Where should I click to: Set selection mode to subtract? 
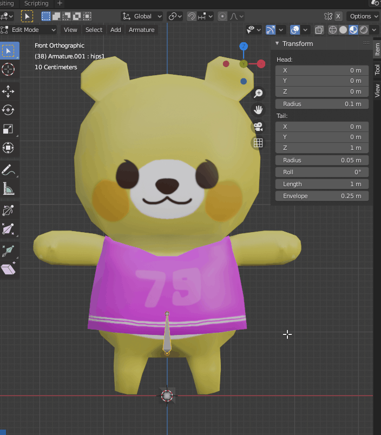[67, 16]
